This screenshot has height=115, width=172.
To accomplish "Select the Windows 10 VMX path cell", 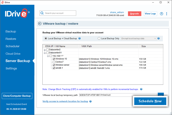I will coord(99,59).
